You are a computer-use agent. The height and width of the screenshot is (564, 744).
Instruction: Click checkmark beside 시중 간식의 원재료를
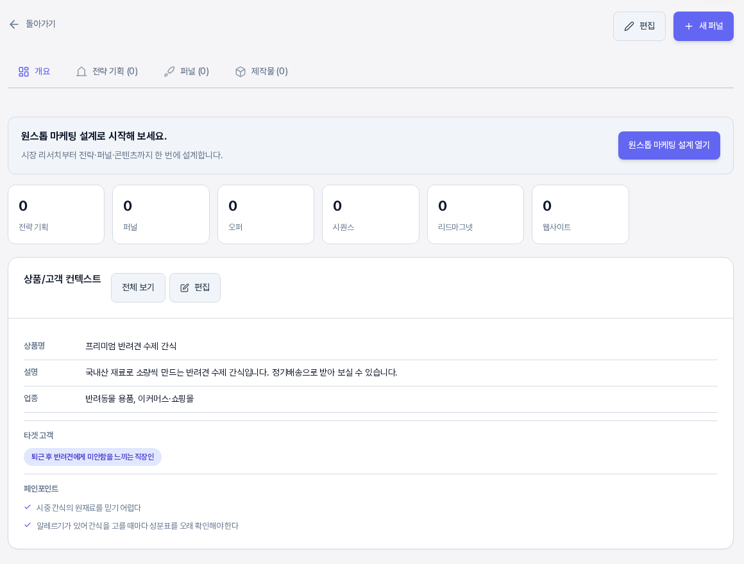click(x=28, y=507)
